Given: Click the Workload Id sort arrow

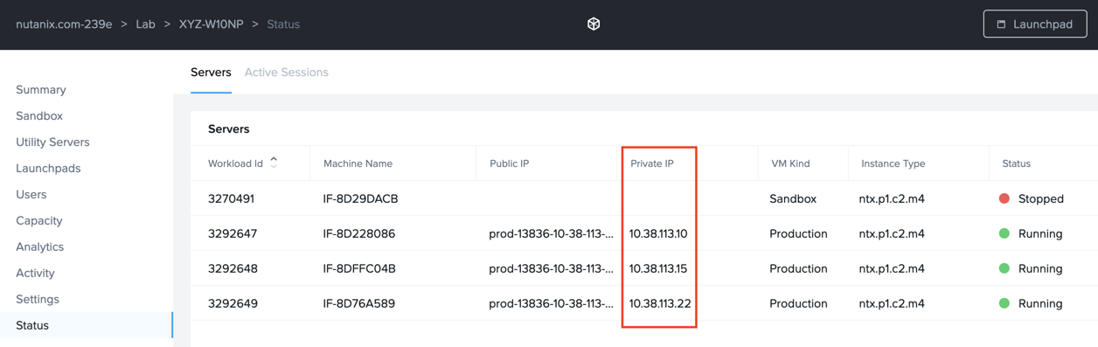Looking at the screenshot, I should tap(274, 163).
